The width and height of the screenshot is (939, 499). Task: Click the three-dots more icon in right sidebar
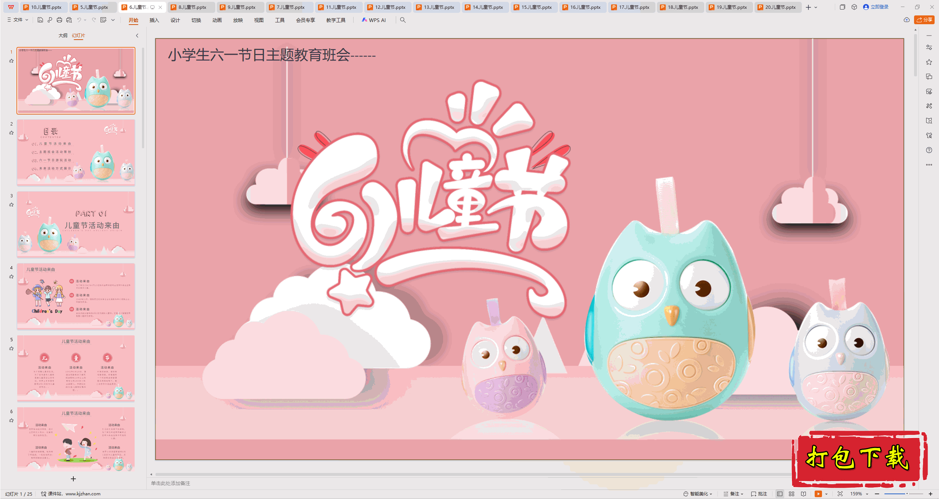929,165
